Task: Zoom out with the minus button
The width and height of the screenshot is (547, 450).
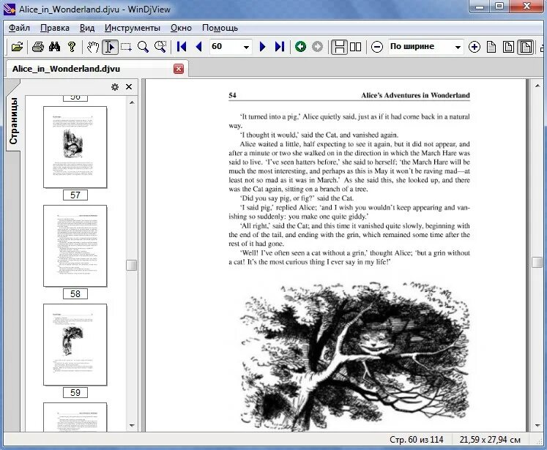Action: click(x=377, y=47)
